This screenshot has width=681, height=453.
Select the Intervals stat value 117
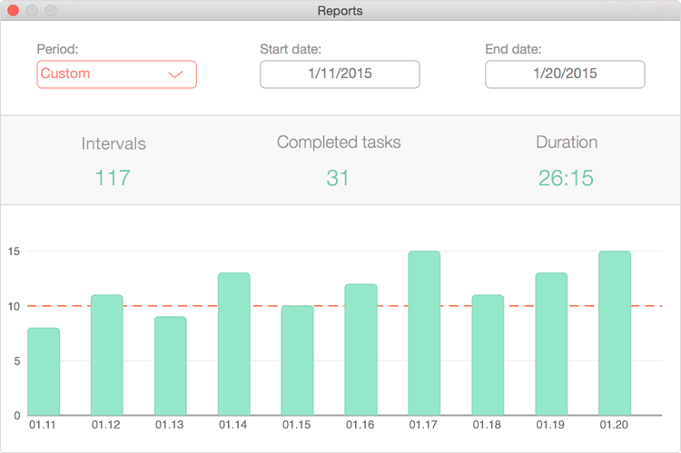(113, 177)
